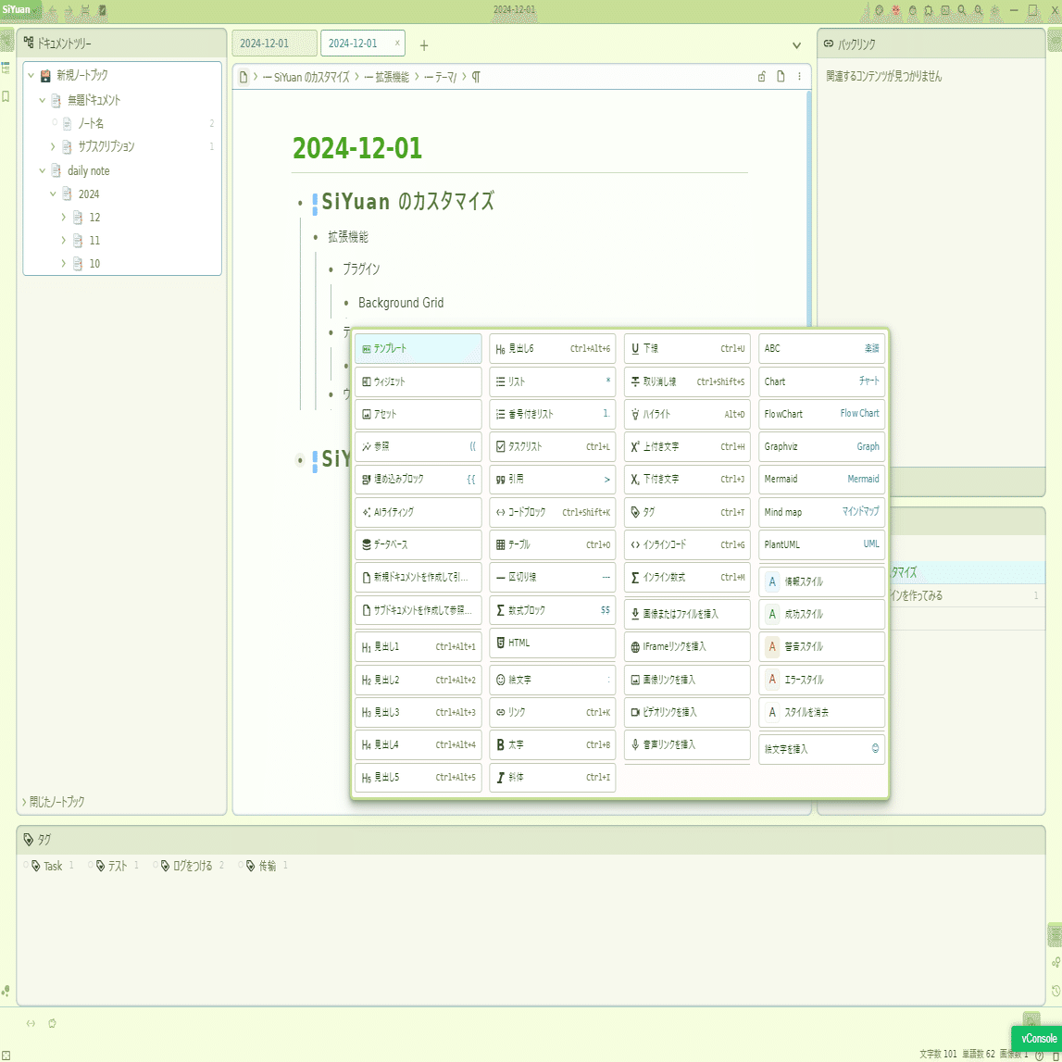The height and width of the screenshot is (1062, 1062).
Task: Apply ハイライト highlight formatting
Action: point(687,414)
